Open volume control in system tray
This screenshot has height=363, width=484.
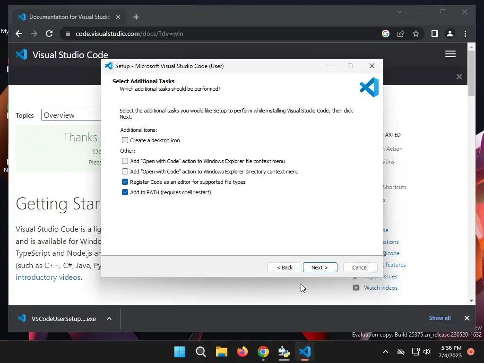[427, 352]
